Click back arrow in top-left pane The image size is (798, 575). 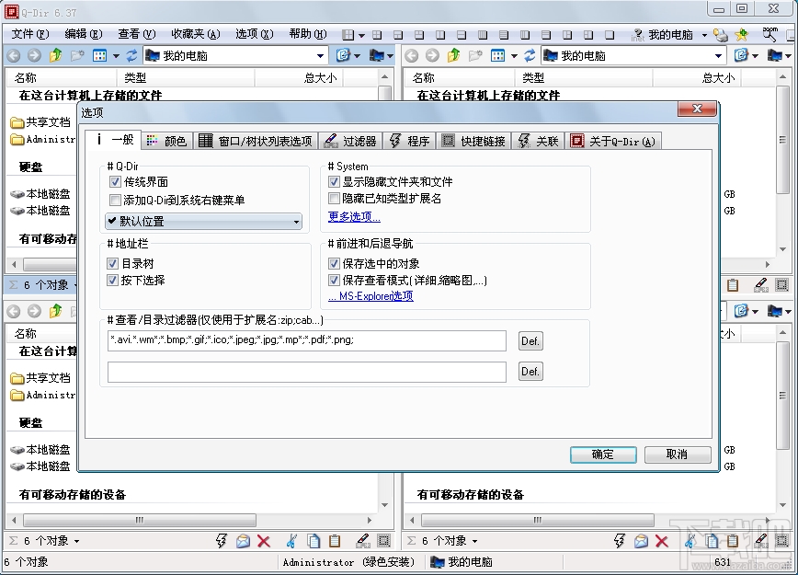click(13, 55)
